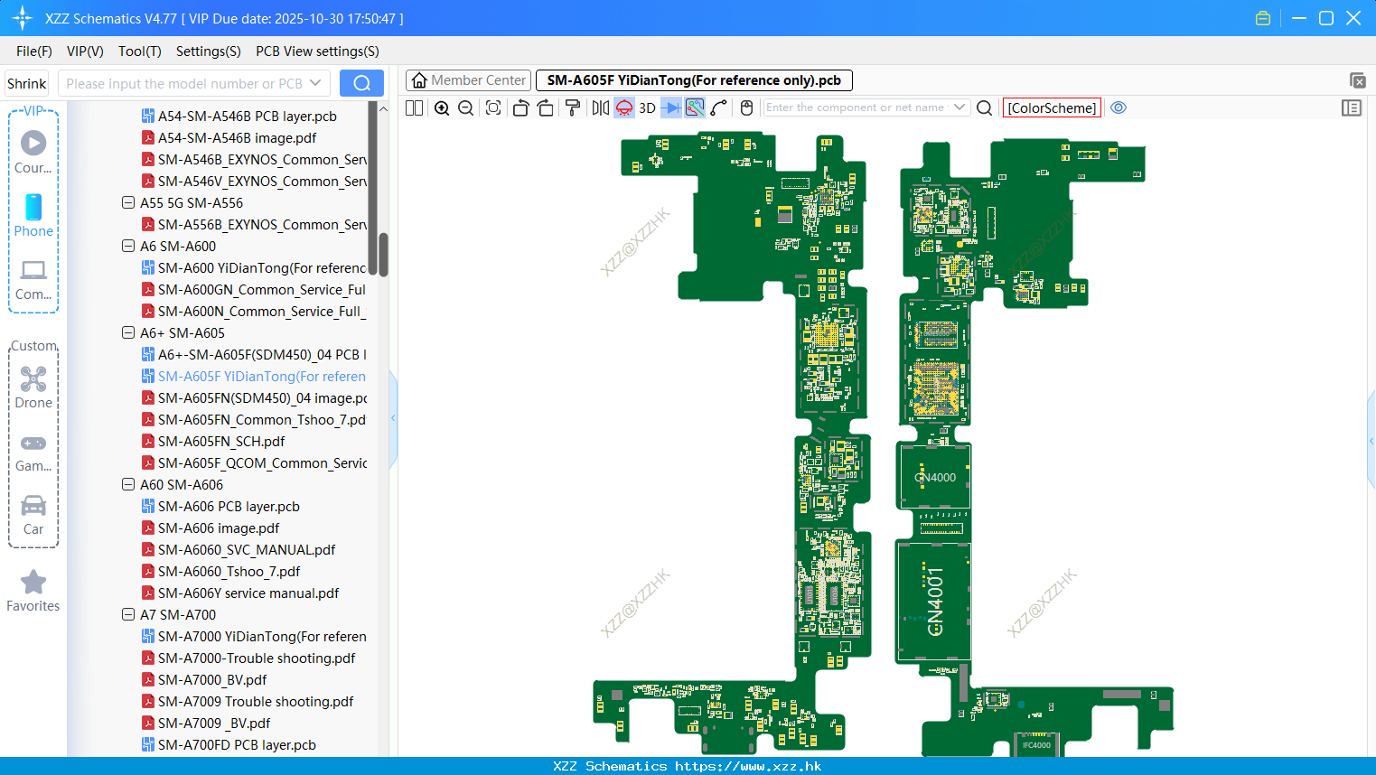This screenshot has width=1376, height=775.
Task: Select Phone category in sidebar
Action: click(x=33, y=215)
